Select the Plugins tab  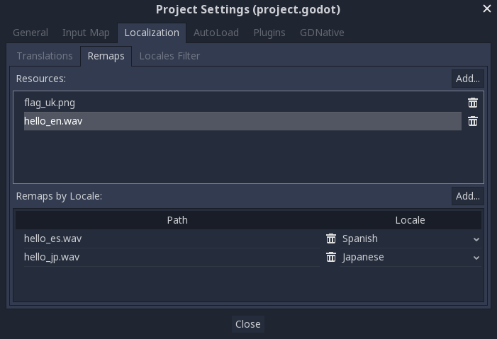[x=269, y=33]
